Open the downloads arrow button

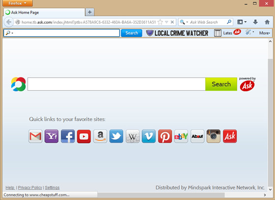point(255,22)
